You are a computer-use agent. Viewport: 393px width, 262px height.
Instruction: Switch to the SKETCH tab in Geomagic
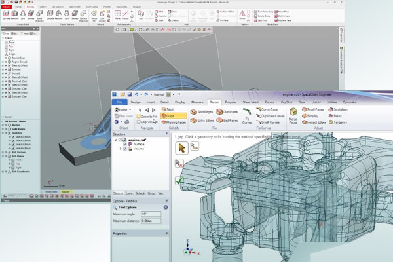coord(43,7)
